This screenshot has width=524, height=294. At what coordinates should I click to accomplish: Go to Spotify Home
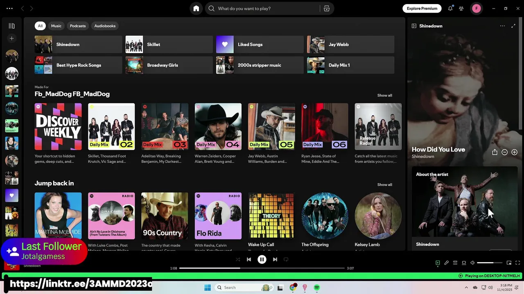(196, 9)
